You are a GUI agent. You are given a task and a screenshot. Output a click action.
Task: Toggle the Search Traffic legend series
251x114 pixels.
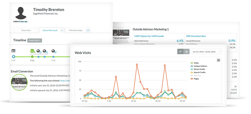pos(198,72)
